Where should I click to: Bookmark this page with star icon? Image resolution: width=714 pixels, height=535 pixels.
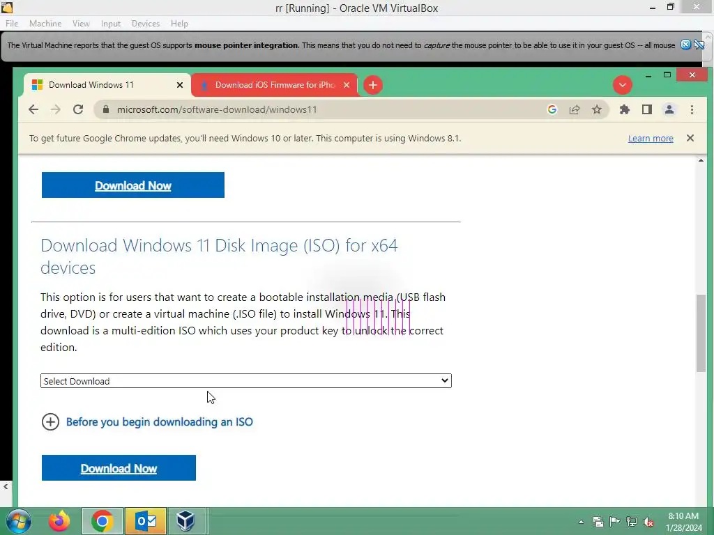click(x=597, y=109)
